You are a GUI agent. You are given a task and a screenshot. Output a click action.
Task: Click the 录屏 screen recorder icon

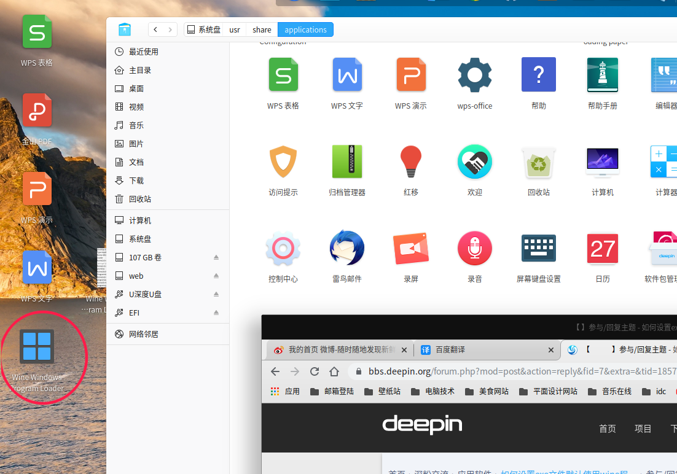410,248
